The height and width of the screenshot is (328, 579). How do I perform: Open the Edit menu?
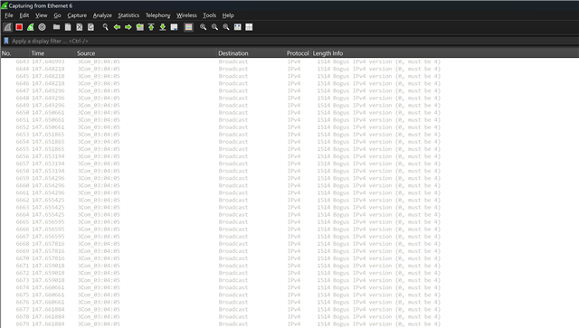[x=24, y=15]
